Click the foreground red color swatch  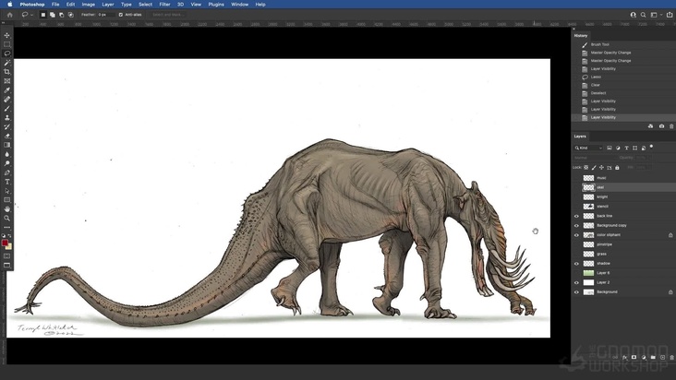point(5,243)
